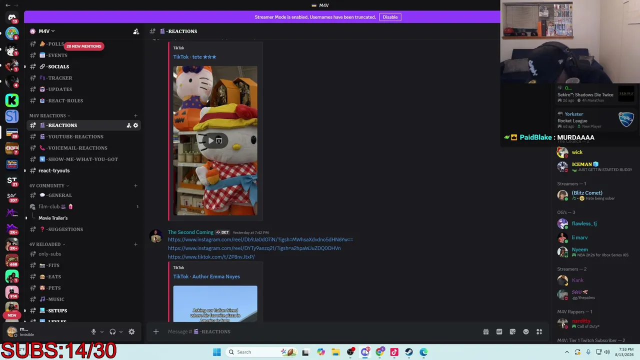The image size is (640, 360).
Task: Collapse M4V REACTIONS category
Action: tap(50, 116)
